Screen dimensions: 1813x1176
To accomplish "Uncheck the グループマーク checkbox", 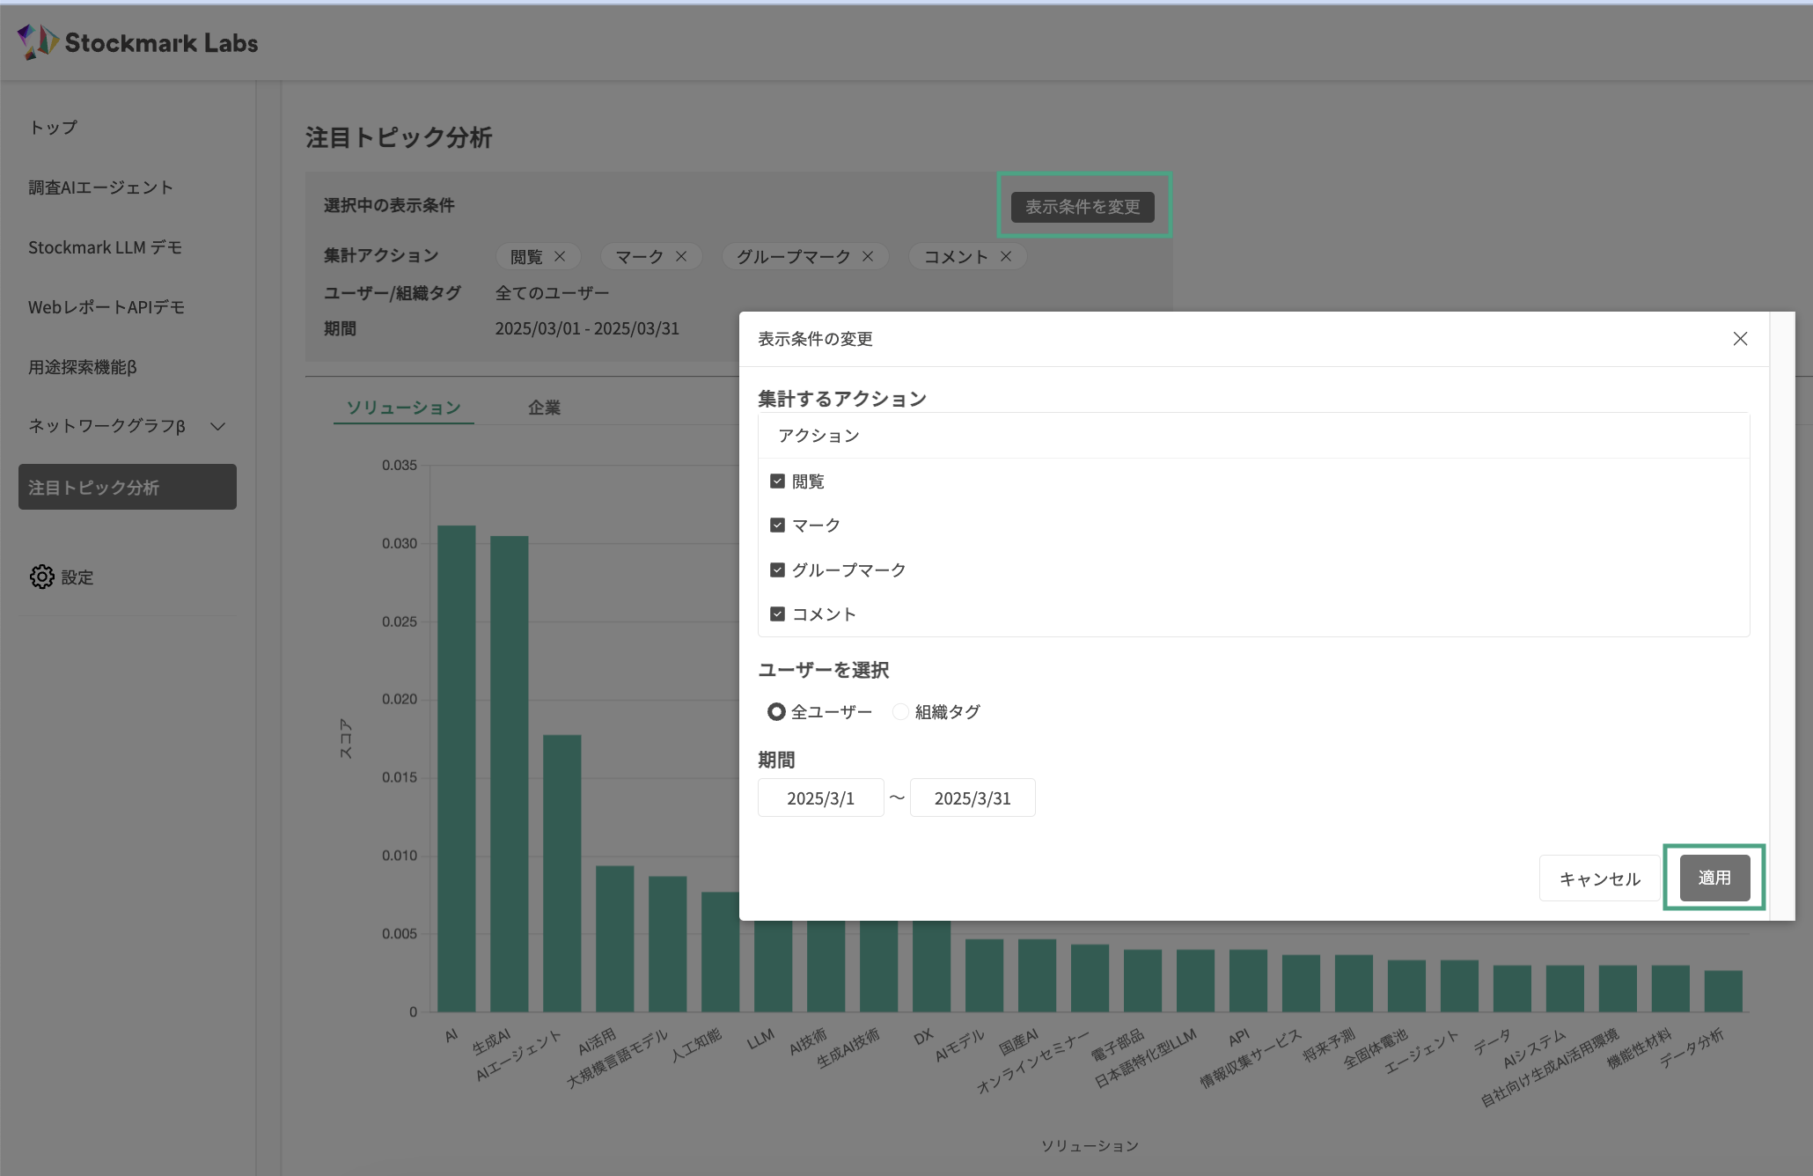I will point(777,570).
